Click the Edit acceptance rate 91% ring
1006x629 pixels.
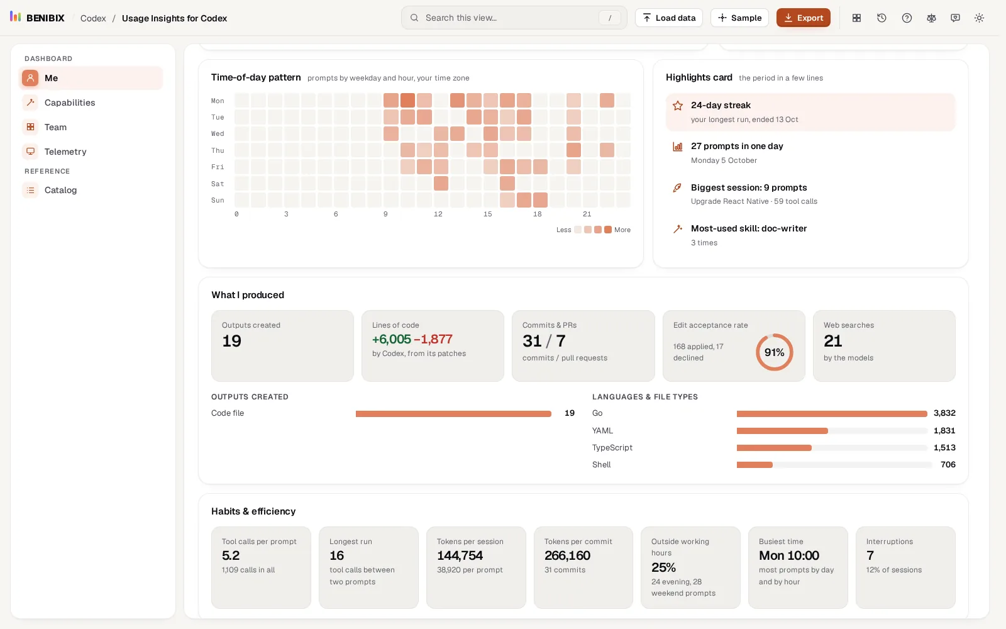(x=775, y=352)
